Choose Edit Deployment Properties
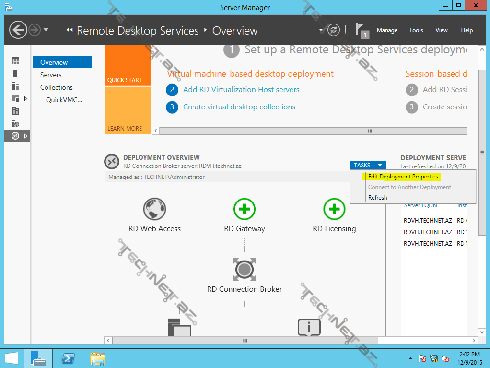This screenshot has width=490, height=368. click(x=403, y=177)
